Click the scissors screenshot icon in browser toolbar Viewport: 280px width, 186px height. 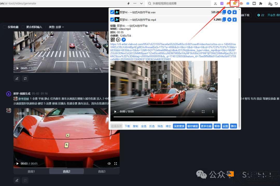coord(215,4)
